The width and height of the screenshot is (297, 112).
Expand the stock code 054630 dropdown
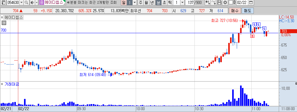tap(21, 2)
